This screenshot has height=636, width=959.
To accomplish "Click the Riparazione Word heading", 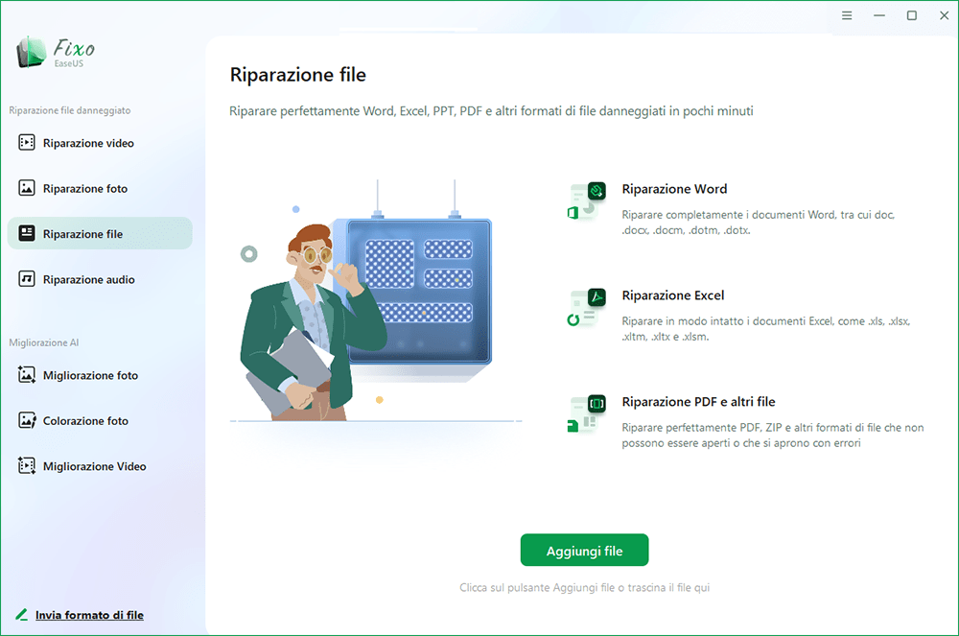I will point(674,188).
